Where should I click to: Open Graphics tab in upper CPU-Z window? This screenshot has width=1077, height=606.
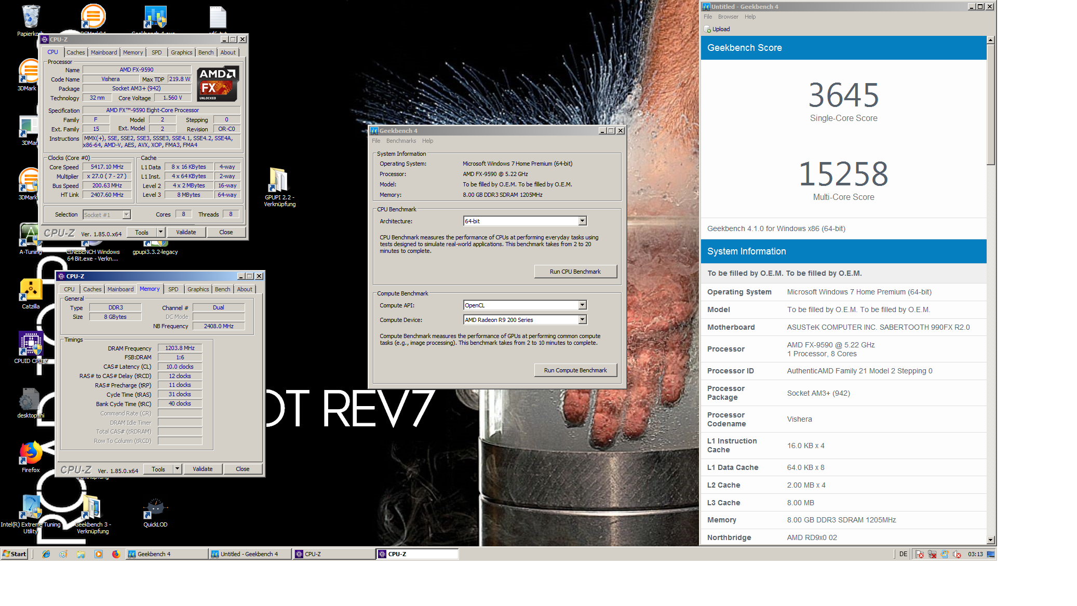(x=181, y=52)
